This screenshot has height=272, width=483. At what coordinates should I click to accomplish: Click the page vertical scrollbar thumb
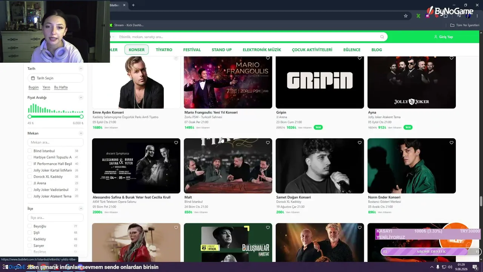coord(481,201)
